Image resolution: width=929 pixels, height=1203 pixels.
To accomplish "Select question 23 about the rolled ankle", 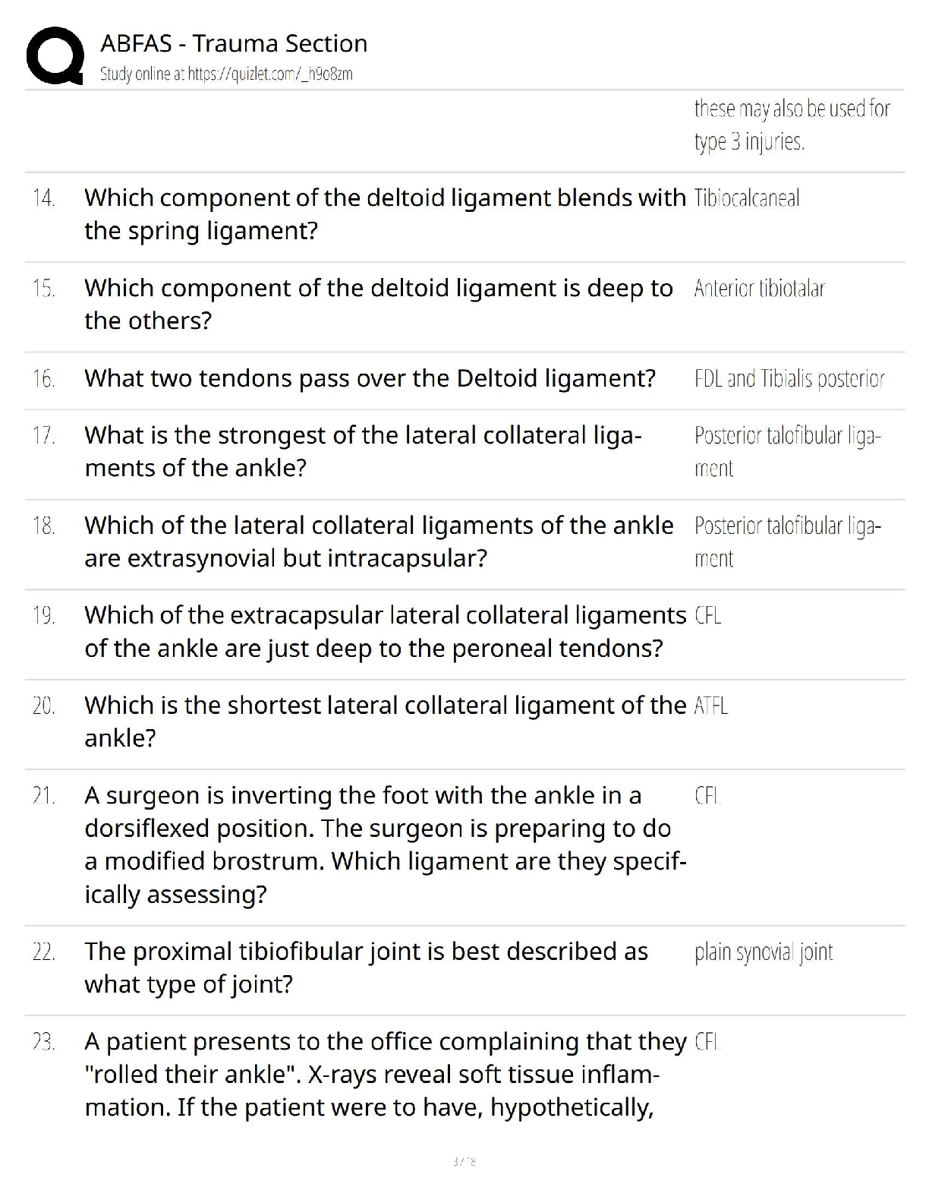I will click(x=385, y=1075).
